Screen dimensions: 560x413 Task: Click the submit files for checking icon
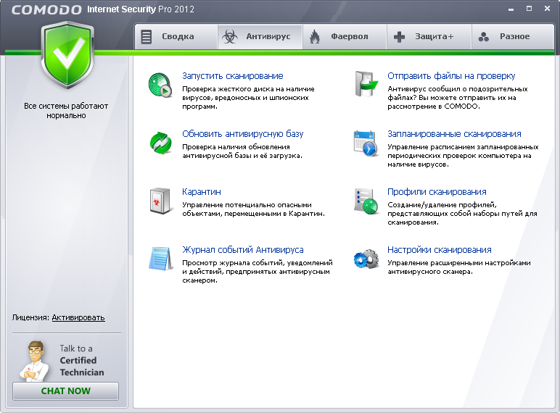point(366,84)
